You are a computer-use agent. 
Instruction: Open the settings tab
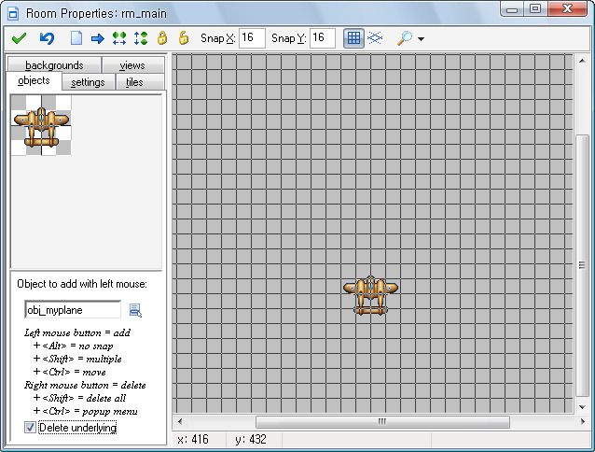pos(88,82)
